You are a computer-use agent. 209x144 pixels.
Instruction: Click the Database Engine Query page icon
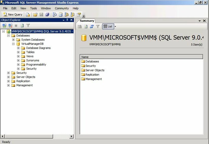[x=28, y=15]
